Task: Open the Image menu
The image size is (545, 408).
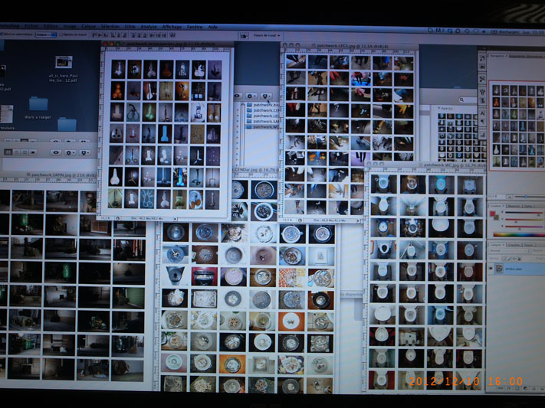Action: point(70,26)
